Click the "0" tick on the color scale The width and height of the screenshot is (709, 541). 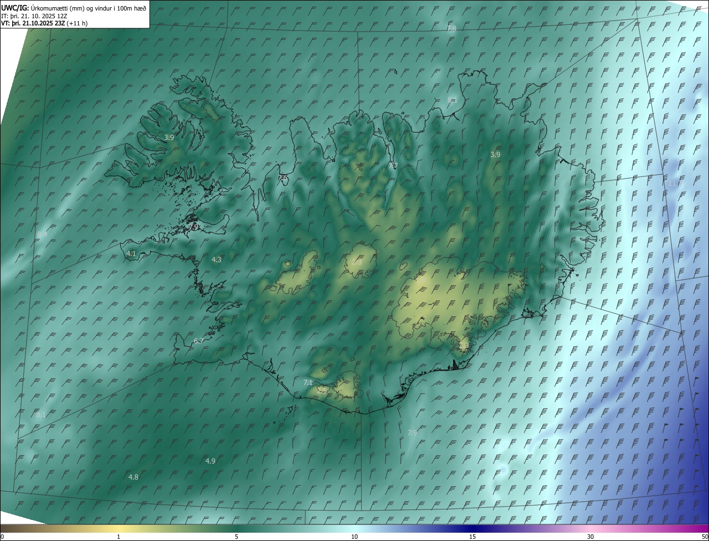pos(2,537)
